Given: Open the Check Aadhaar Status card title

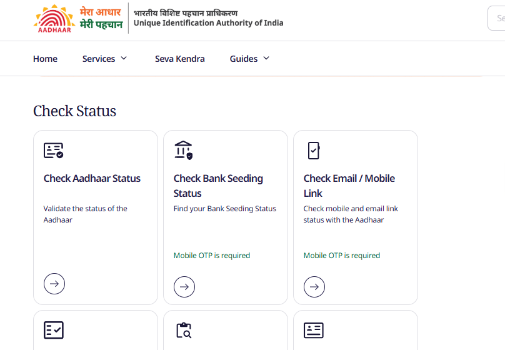Looking at the screenshot, I should pos(92,178).
